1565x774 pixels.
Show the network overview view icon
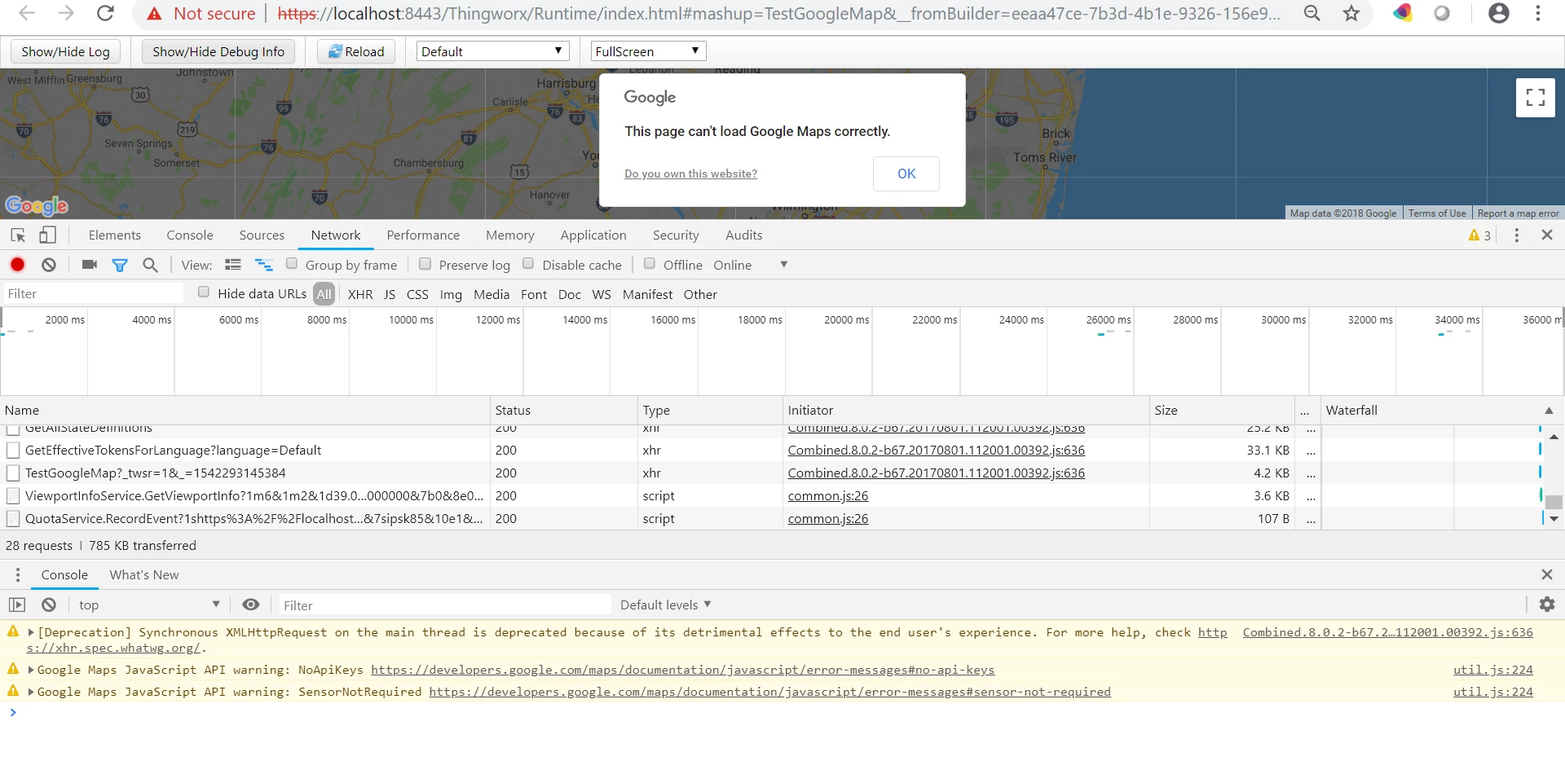[264, 265]
